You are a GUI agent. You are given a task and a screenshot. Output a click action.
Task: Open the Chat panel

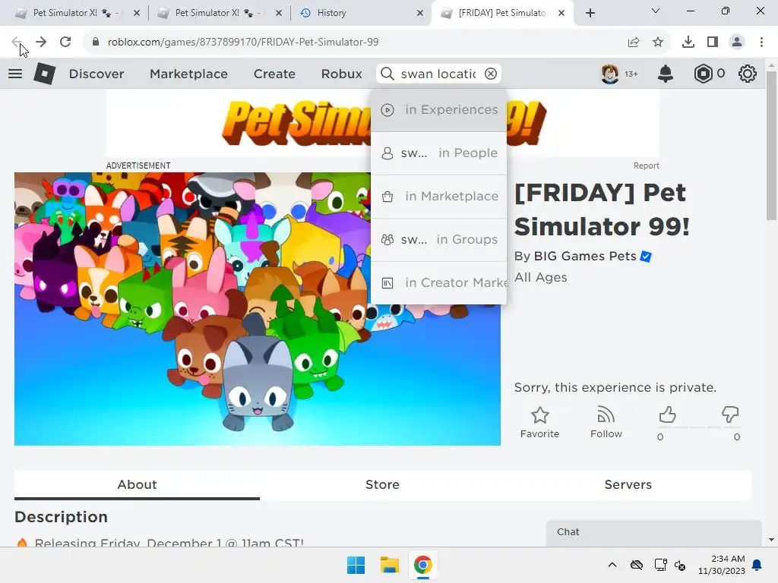[654, 532]
